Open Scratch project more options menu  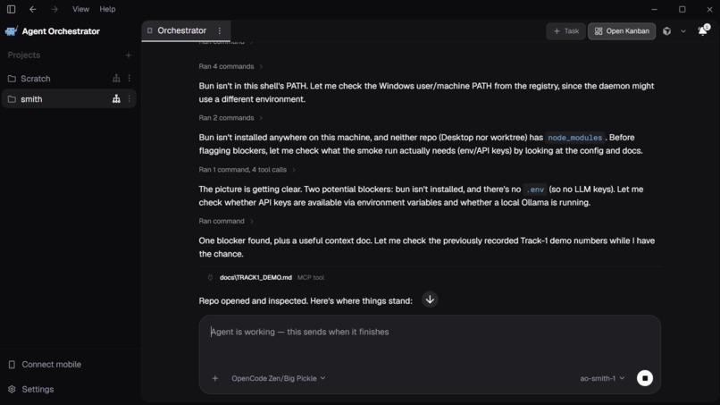129,79
